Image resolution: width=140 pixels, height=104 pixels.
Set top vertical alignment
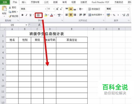(x=67, y=9)
